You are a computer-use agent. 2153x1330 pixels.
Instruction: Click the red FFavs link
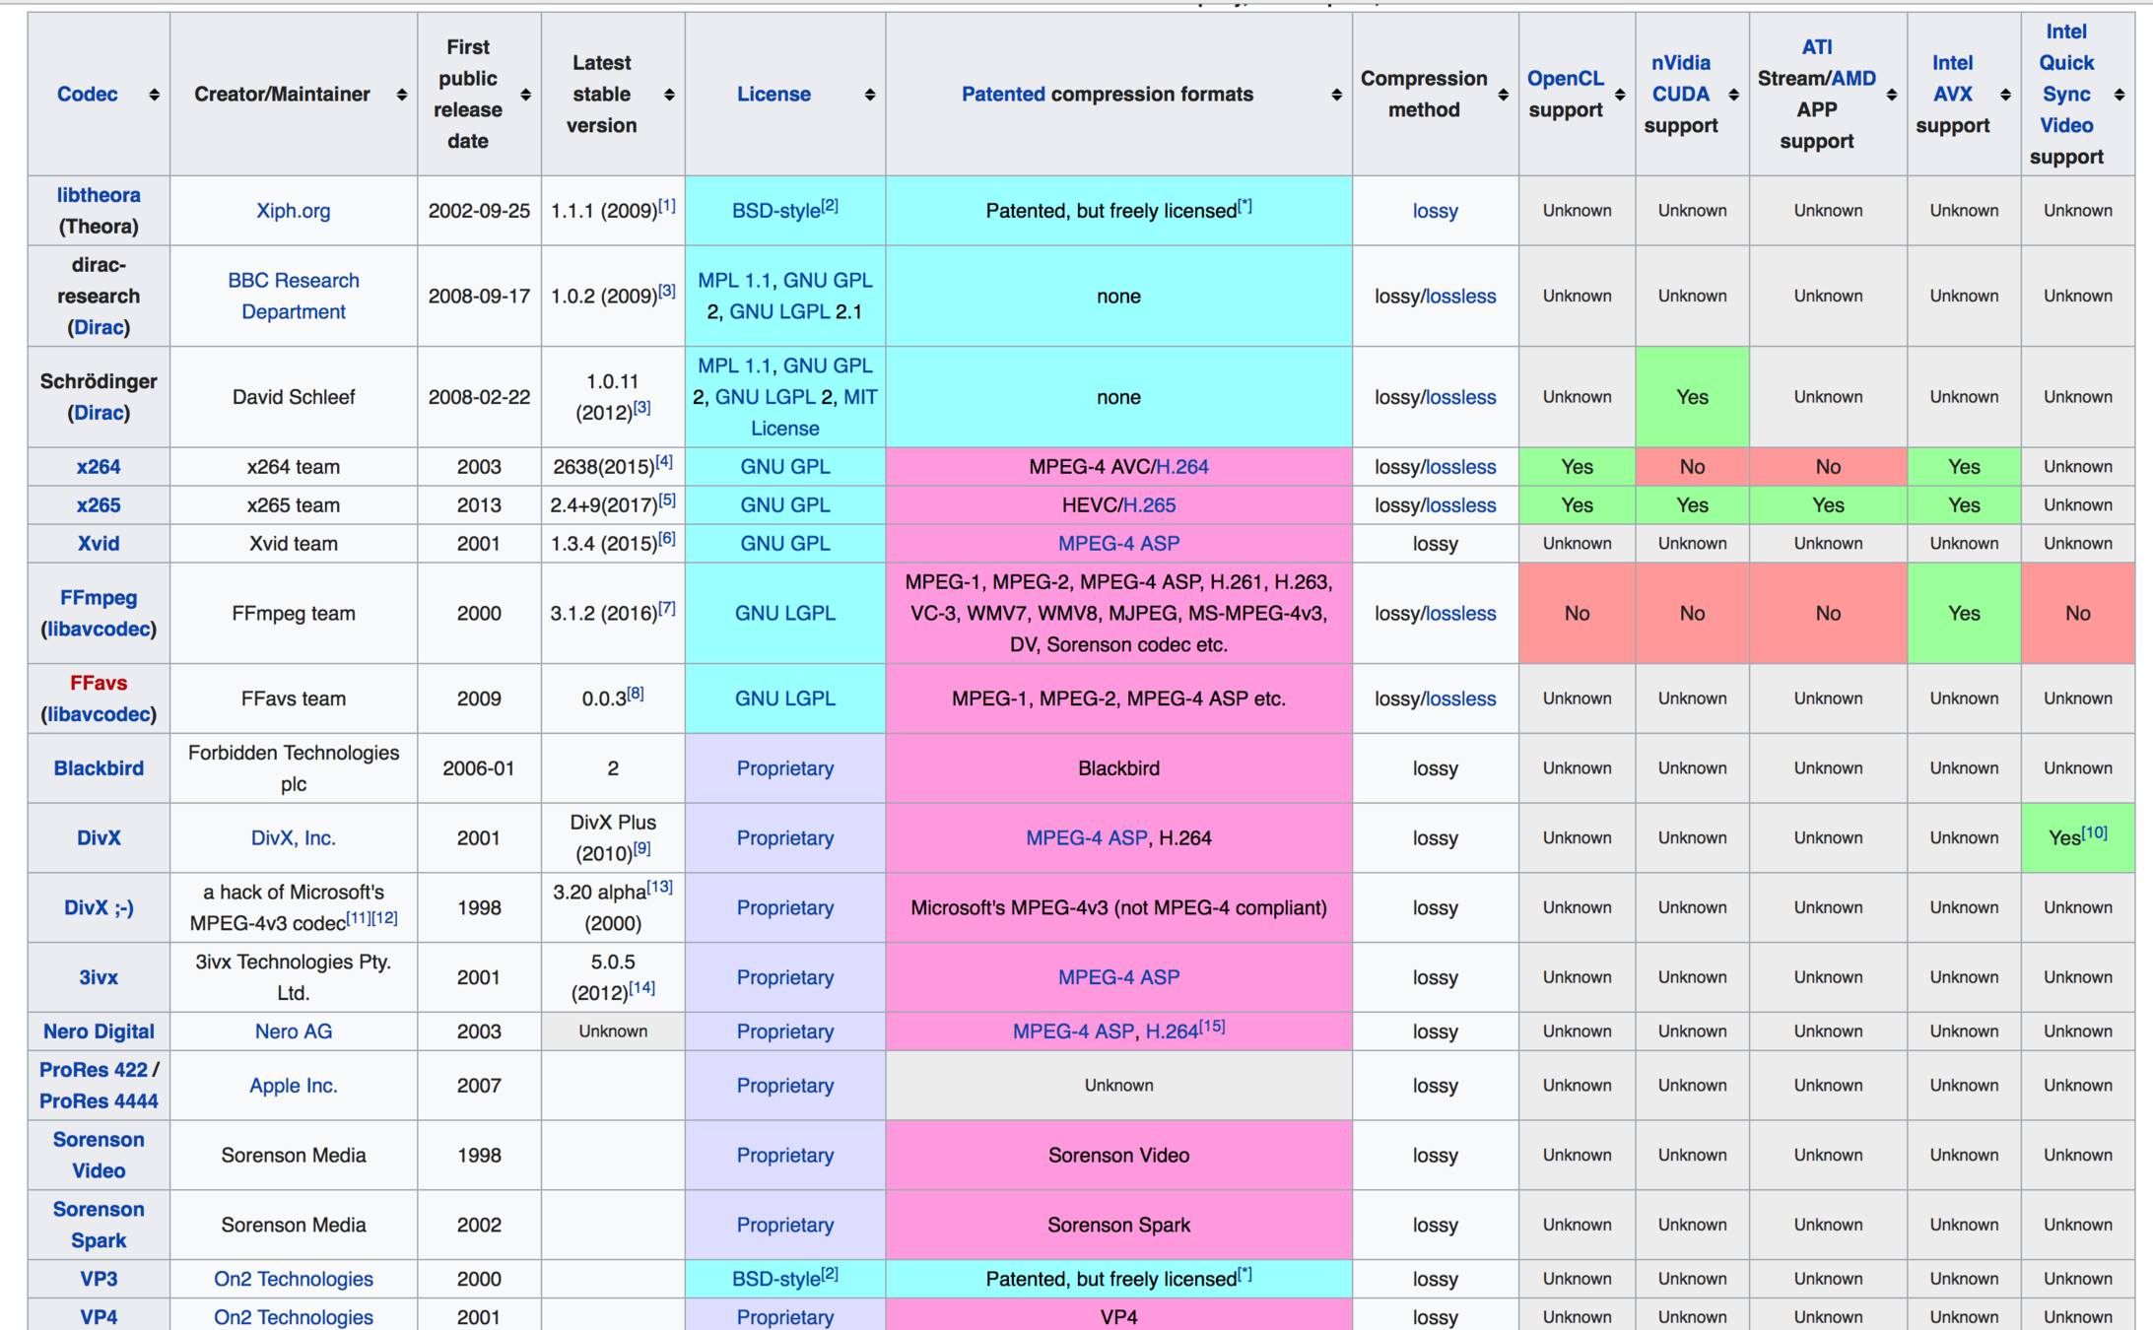(x=99, y=683)
